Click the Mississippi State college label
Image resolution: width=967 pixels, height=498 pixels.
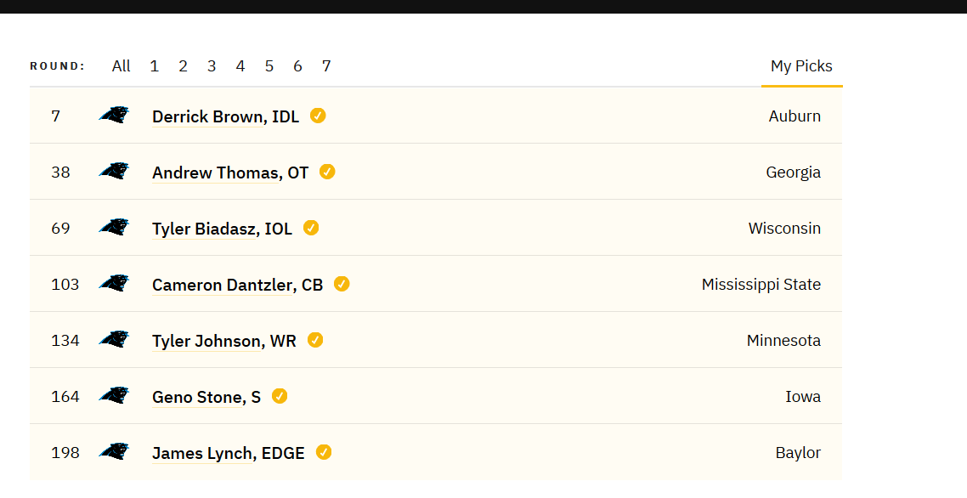click(x=761, y=285)
